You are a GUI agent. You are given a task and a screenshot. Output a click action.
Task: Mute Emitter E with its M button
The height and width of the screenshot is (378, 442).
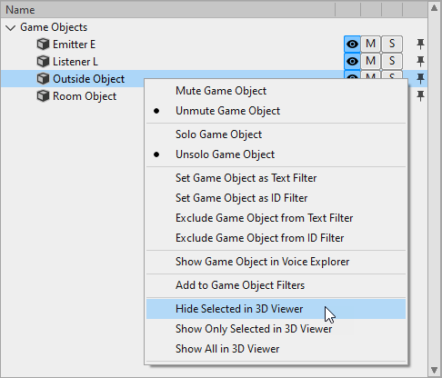pos(370,45)
